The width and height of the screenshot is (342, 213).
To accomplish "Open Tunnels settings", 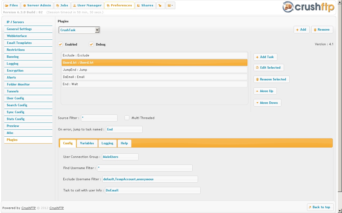I will 28,91.
